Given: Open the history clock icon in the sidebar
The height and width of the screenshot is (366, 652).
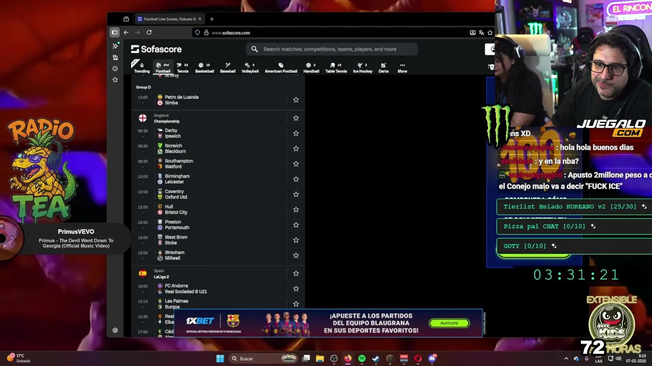Looking at the screenshot, I should click(115, 69).
